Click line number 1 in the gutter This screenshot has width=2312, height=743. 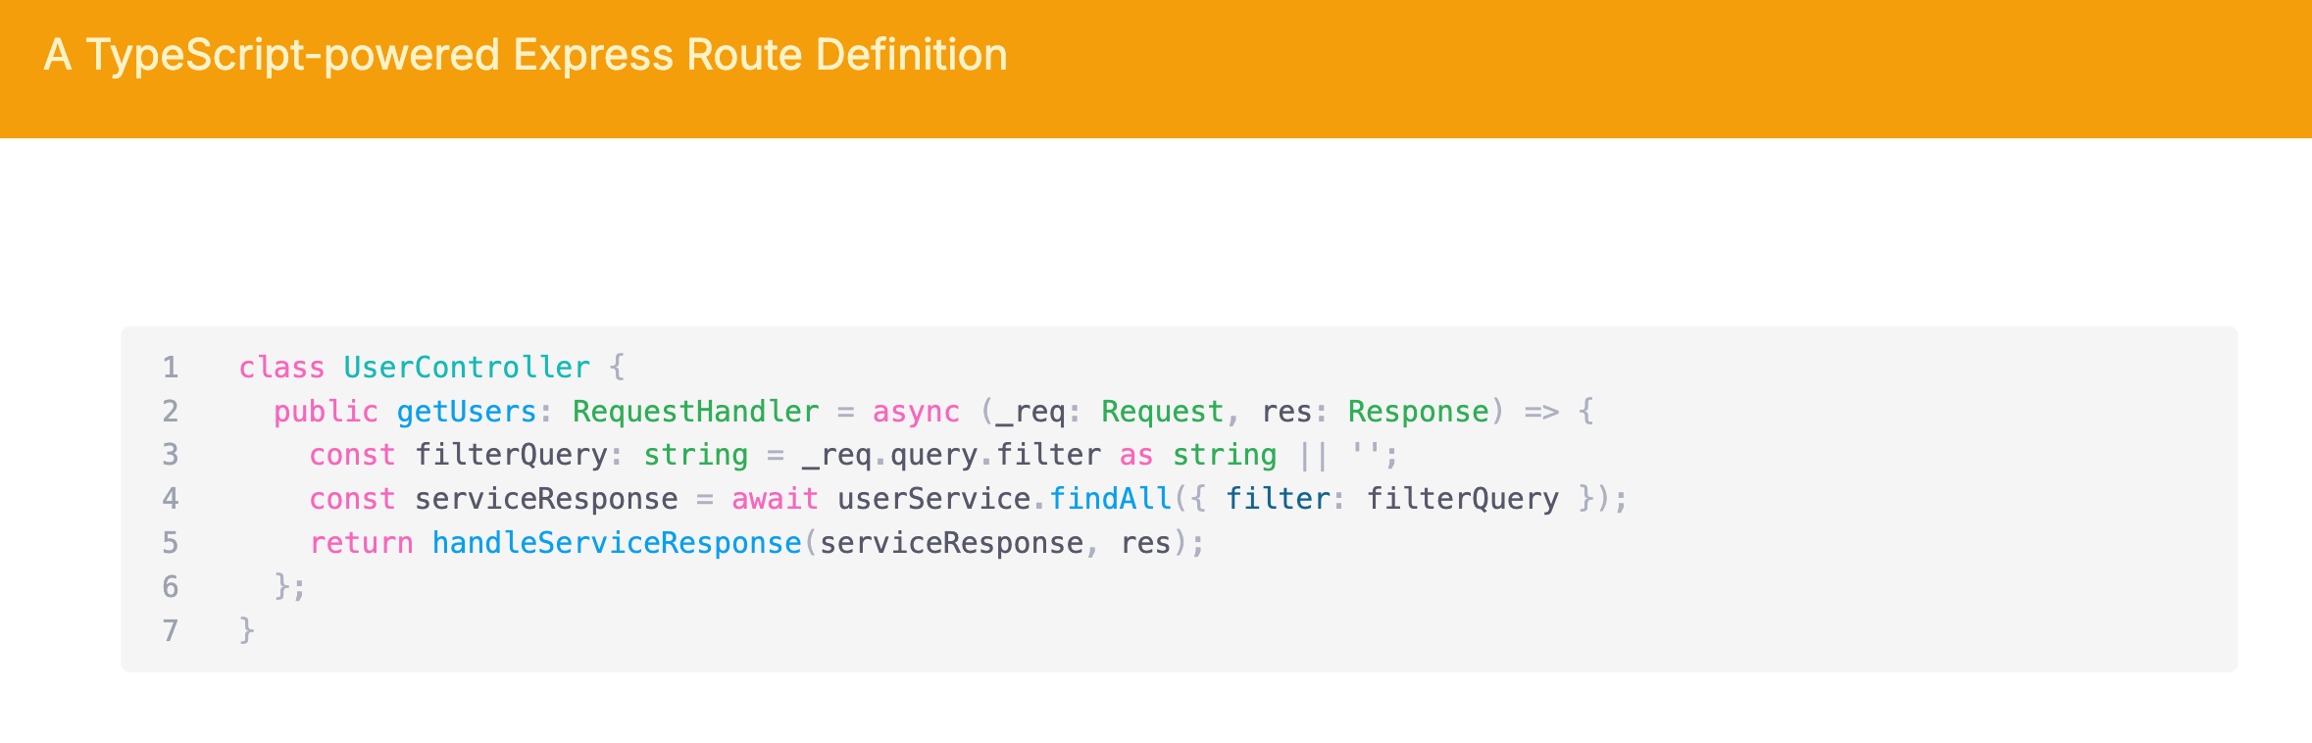(x=171, y=368)
